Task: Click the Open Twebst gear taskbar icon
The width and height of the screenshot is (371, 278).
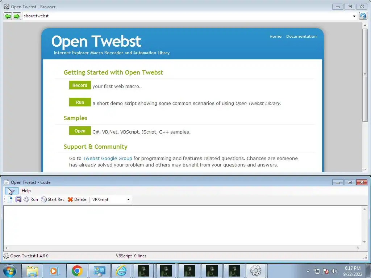Action: pos(256,271)
